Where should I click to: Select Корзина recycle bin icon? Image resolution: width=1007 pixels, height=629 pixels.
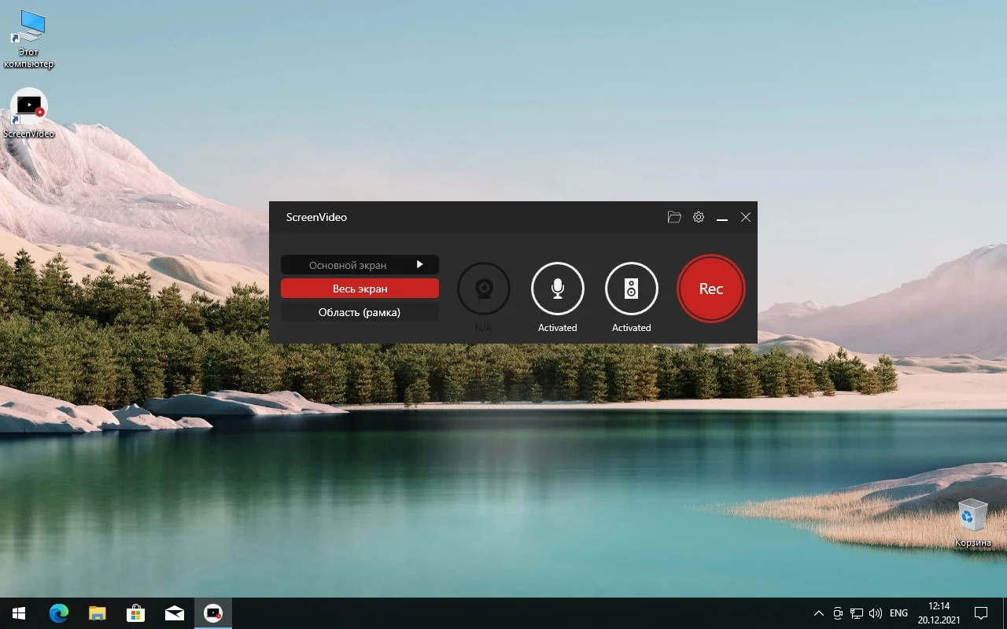[973, 523]
